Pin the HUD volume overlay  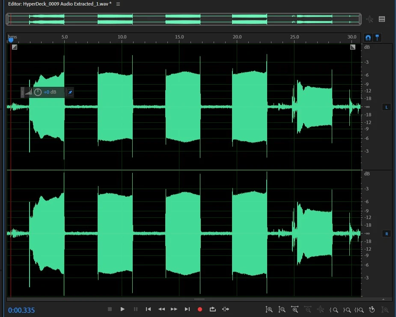click(x=70, y=92)
